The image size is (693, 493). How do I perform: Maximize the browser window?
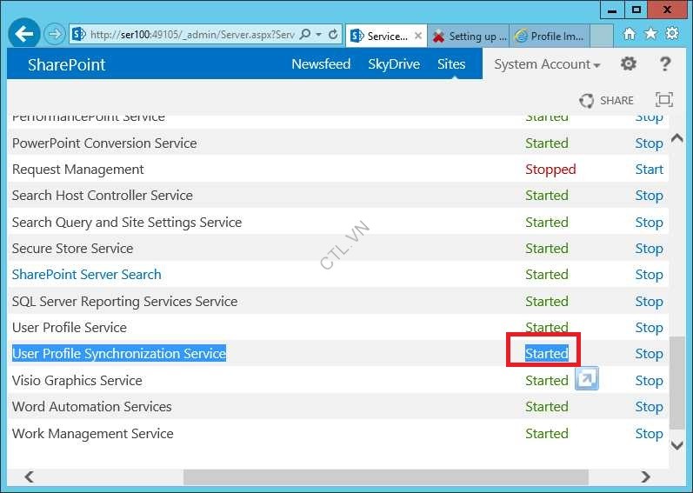click(636, 10)
